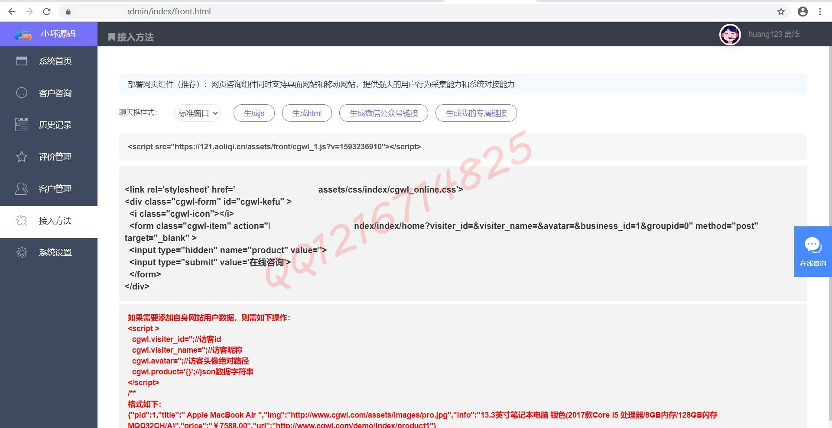Click the generated script src code line
832x428 pixels.
(x=274, y=147)
